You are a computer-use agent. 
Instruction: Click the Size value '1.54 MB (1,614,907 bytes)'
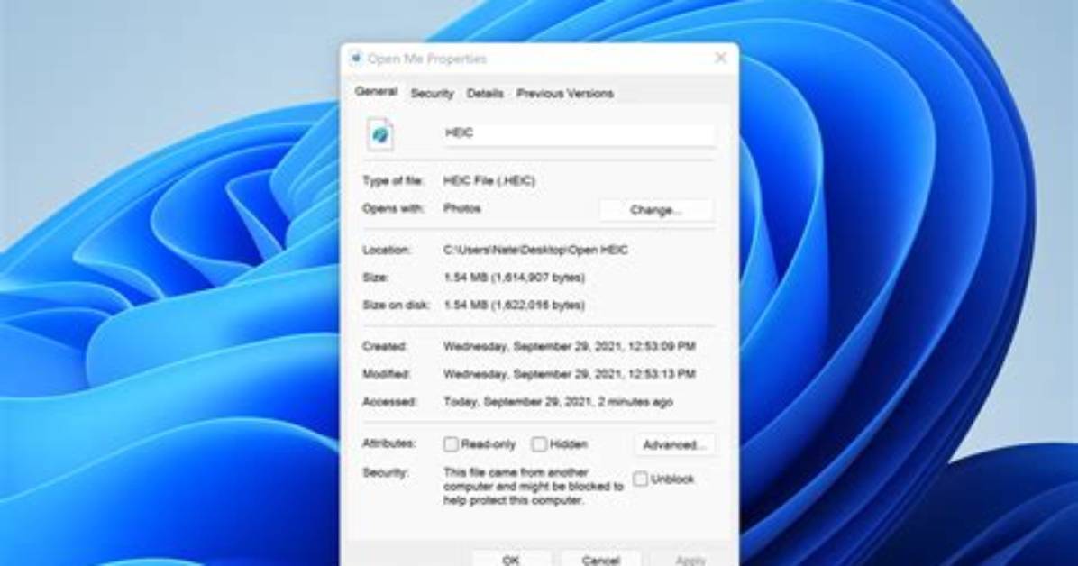[x=515, y=278]
